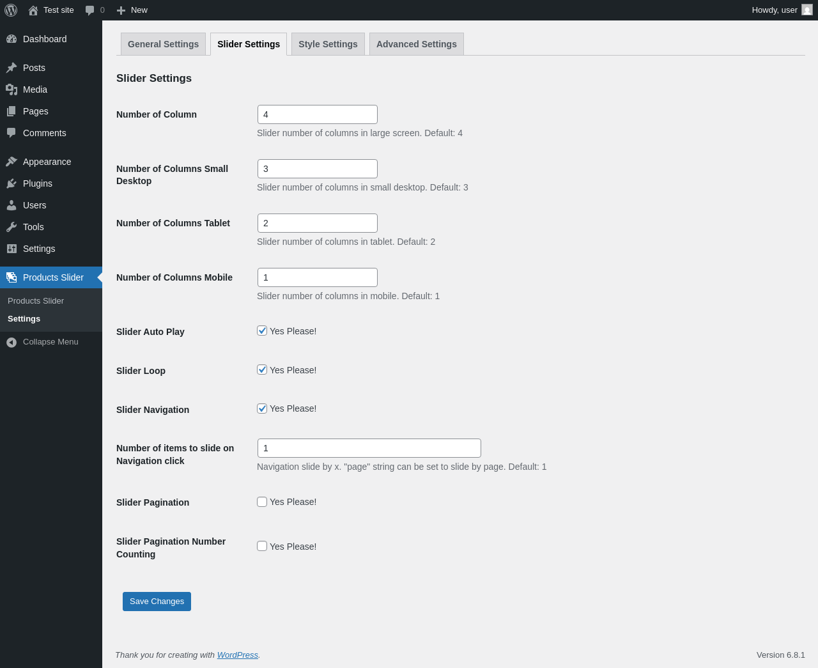The height and width of the screenshot is (668, 818).
Task: Click 'Yes Please!' label beside Slider Pagination
Action: point(293,502)
